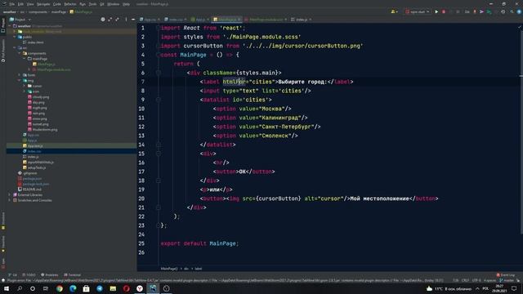Expand Scratches and Consoles node

pos(10,200)
